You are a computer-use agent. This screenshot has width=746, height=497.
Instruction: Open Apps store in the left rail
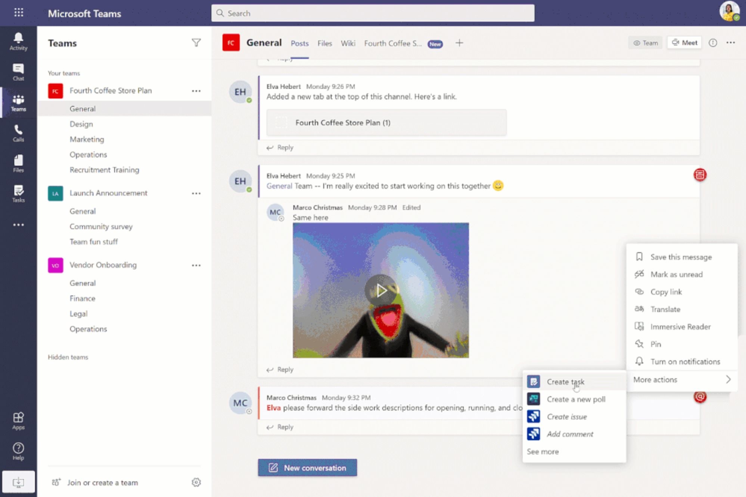coord(18,421)
